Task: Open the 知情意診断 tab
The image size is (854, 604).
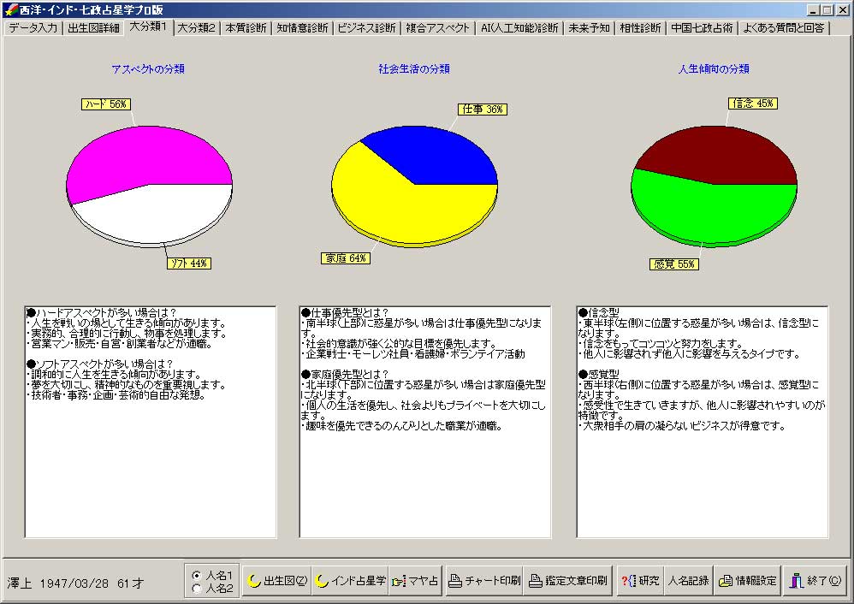Action: click(302, 27)
